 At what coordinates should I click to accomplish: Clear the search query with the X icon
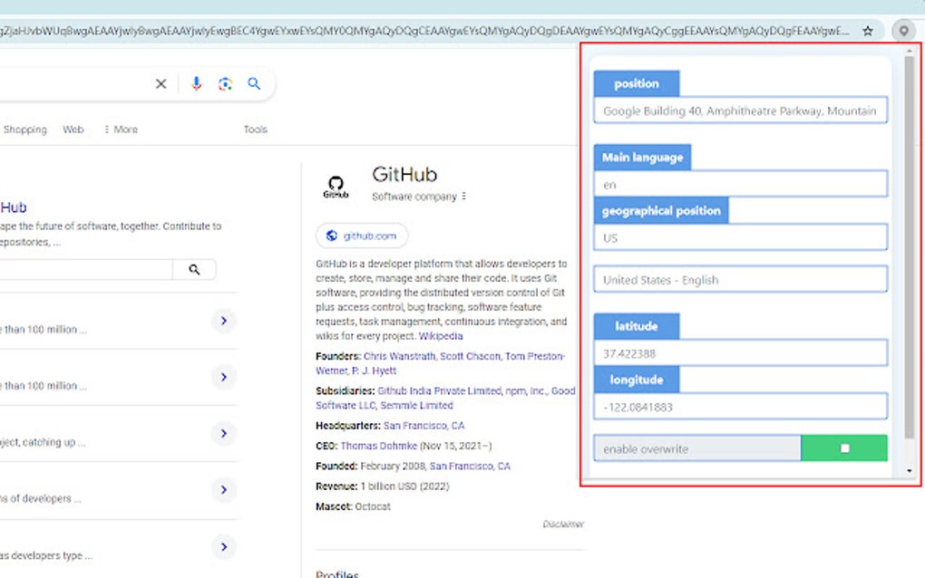coord(161,83)
